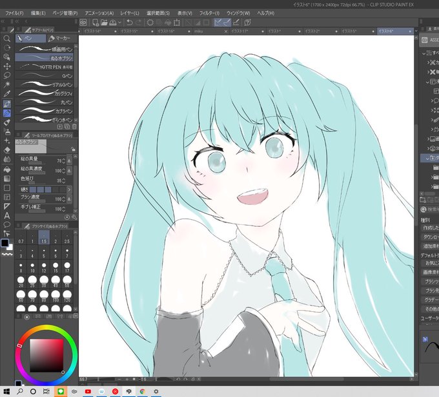Open the sub tool panel menu icon
This screenshot has width=439, height=397.
coord(18,30)
